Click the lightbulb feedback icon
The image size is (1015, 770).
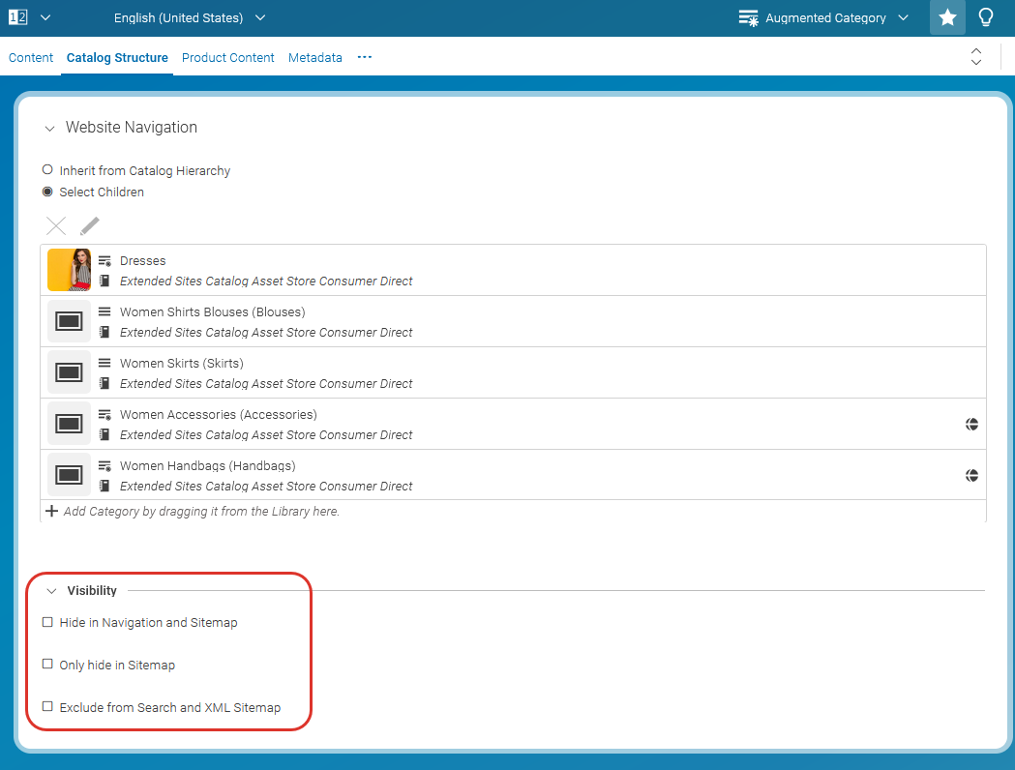point(986,17)
